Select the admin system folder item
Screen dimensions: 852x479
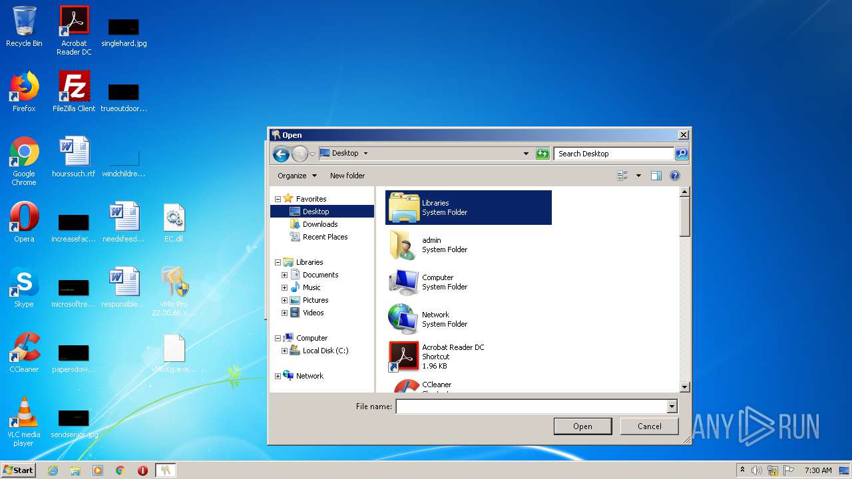click(469, 245)
